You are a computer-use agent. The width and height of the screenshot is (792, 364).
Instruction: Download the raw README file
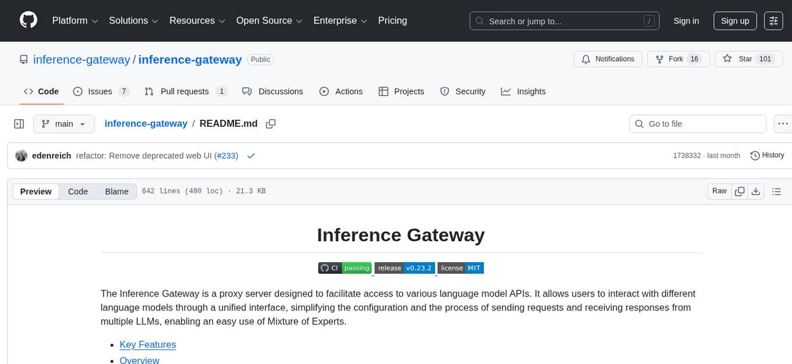(x=756, y=191)
